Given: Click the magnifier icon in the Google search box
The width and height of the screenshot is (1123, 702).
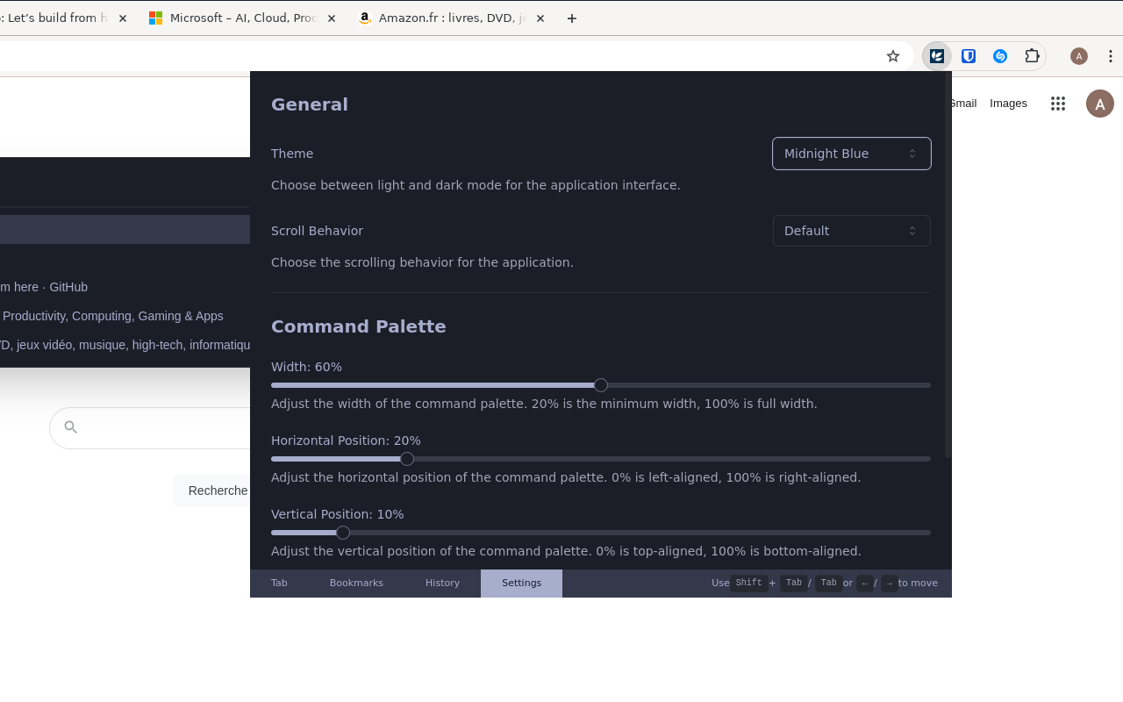Looking at the screenshot, I should (x=71, y=427).
